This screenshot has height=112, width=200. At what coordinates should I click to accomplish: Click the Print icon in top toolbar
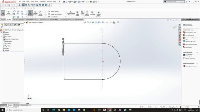79,2
